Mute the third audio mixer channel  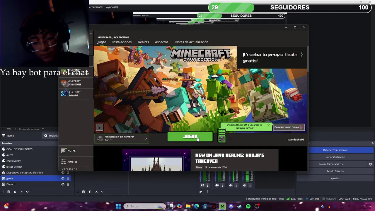click(231, 185)
